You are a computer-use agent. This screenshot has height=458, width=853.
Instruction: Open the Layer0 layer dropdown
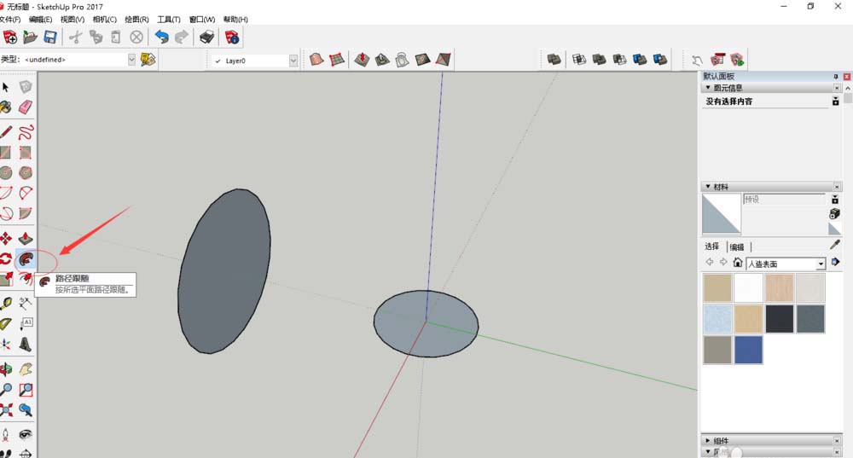pos(293,61)
